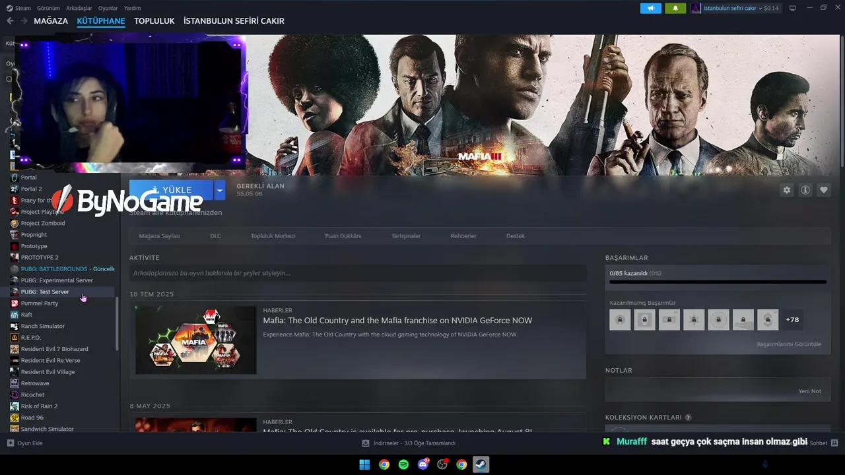Go to the TOPLULUK tab
Image resolution: width=845 pixels, height=475 pixels.
pos(154,21)
